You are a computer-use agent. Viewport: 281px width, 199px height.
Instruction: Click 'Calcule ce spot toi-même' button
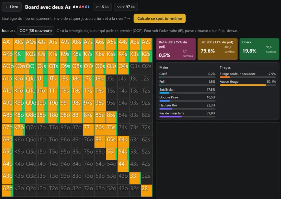click(x=159, y=18)
